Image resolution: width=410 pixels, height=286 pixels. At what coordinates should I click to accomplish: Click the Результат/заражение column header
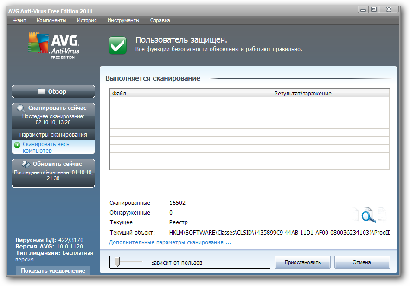tap(331, 93)
